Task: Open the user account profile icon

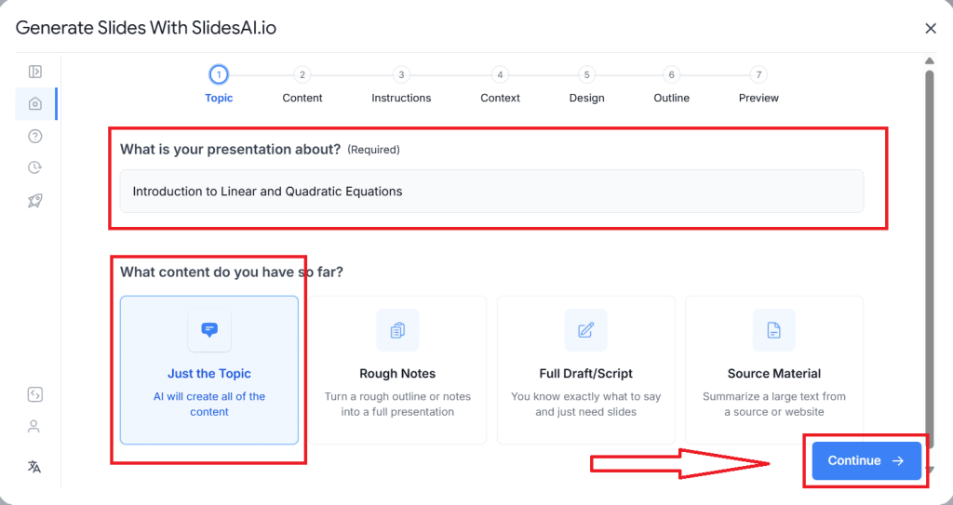Action: coord(34,427)
